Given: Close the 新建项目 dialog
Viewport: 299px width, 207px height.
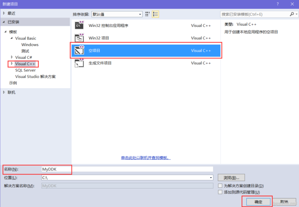Looking at the screenshot, I should (x=292, y=4).
